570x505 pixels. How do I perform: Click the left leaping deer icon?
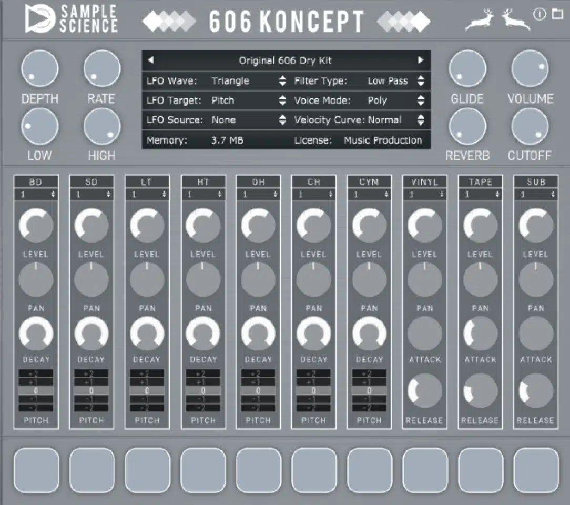pos(480,19)
